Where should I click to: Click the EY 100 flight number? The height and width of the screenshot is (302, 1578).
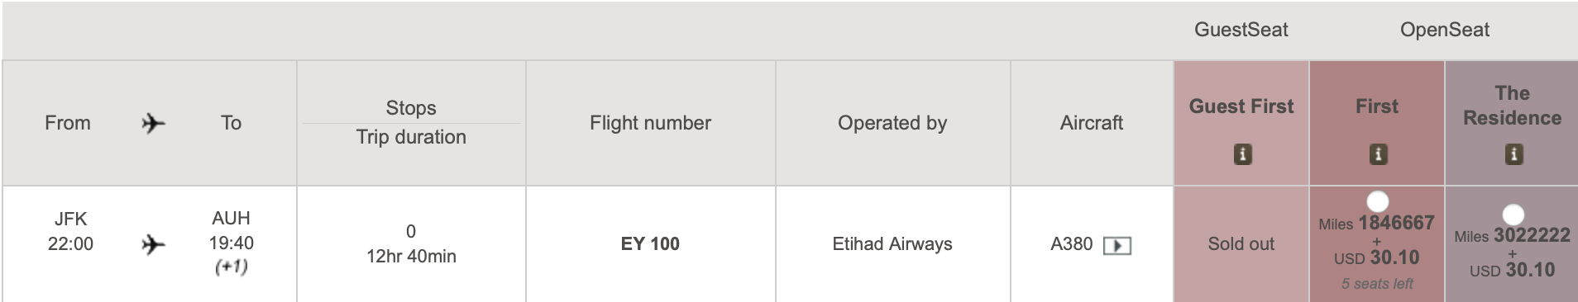click(x=650, y=244)
